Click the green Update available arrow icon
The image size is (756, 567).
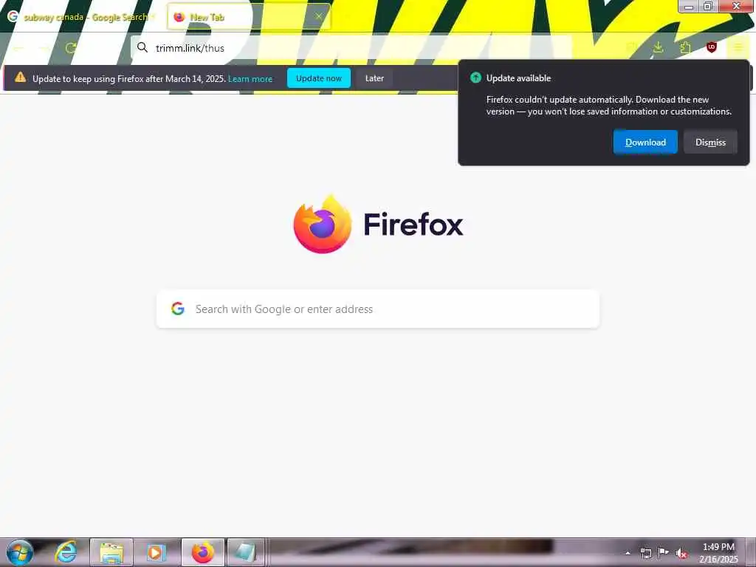475,78
